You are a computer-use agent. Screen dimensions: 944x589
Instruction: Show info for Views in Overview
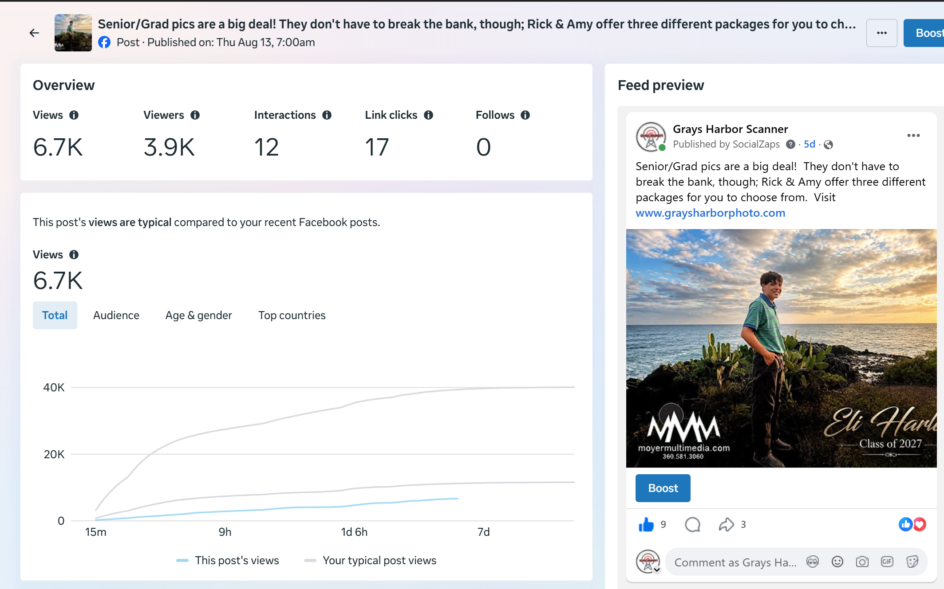click(x=74, y=115)
